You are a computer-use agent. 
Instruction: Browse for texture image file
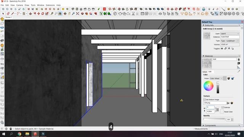228,103
